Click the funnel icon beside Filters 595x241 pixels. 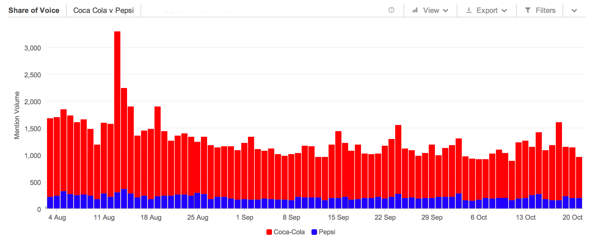point(528,10)
